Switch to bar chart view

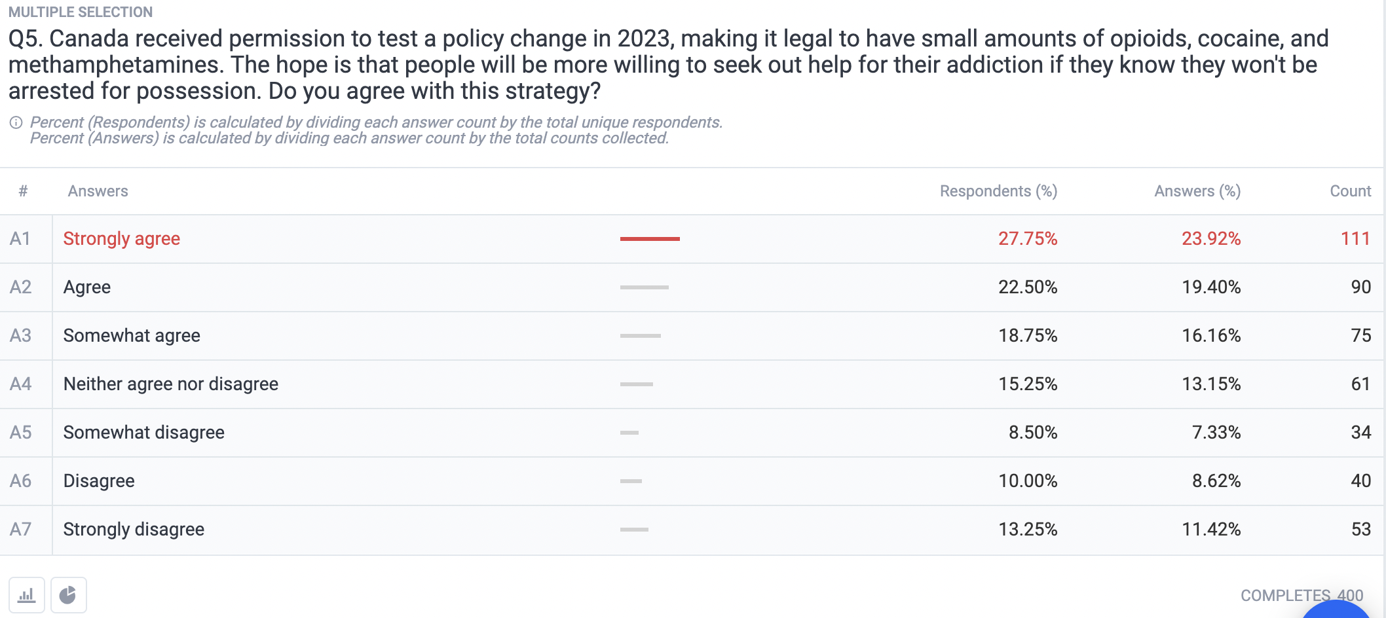click(x=27, y=595)
